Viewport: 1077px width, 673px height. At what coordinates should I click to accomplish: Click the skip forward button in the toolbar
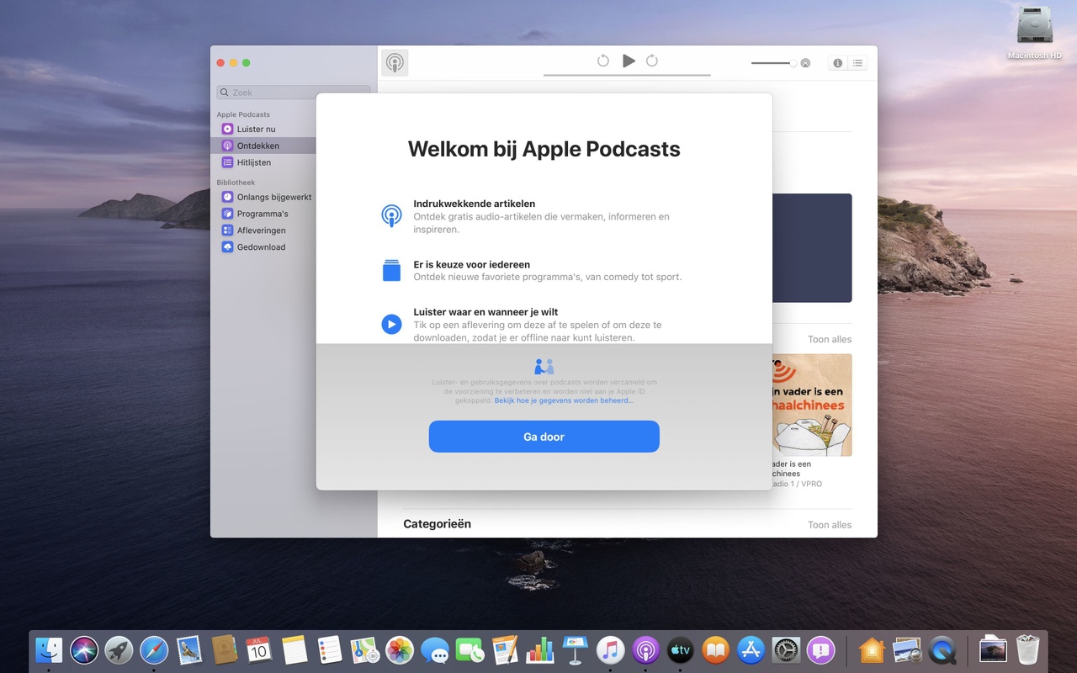tap(652, 61)
